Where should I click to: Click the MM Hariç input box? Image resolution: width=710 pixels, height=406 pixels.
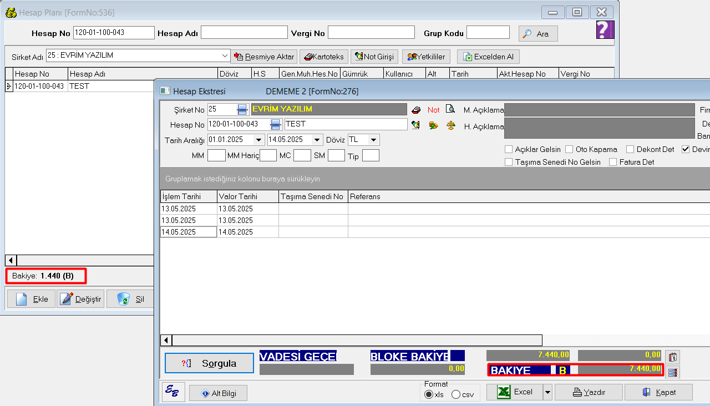pos(268,156)
